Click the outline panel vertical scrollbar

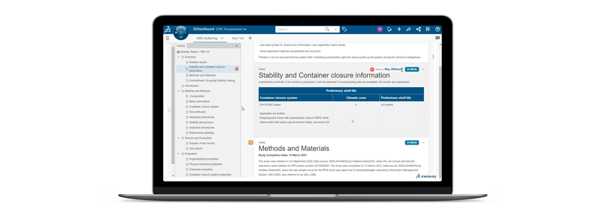coord(173,106)
